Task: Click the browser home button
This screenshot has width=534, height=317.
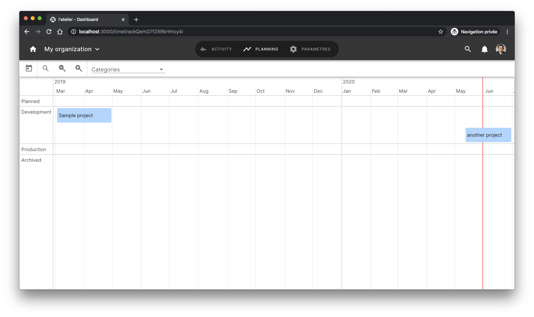Action: (x=60, y=32)
